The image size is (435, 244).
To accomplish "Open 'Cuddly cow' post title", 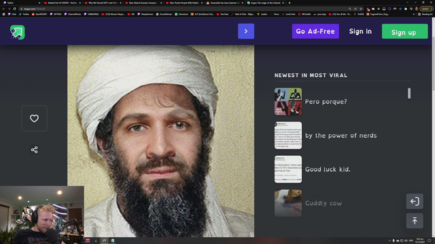I will 324,203.
